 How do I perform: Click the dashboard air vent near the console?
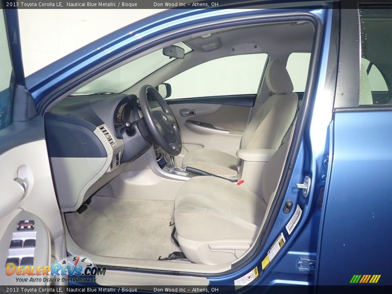tap(107, 135)
